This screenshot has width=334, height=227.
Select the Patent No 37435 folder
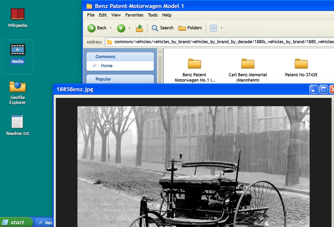(x=301, y=68)
